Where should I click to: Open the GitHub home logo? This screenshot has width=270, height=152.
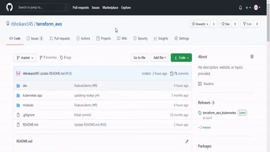[x=9, y=8]
